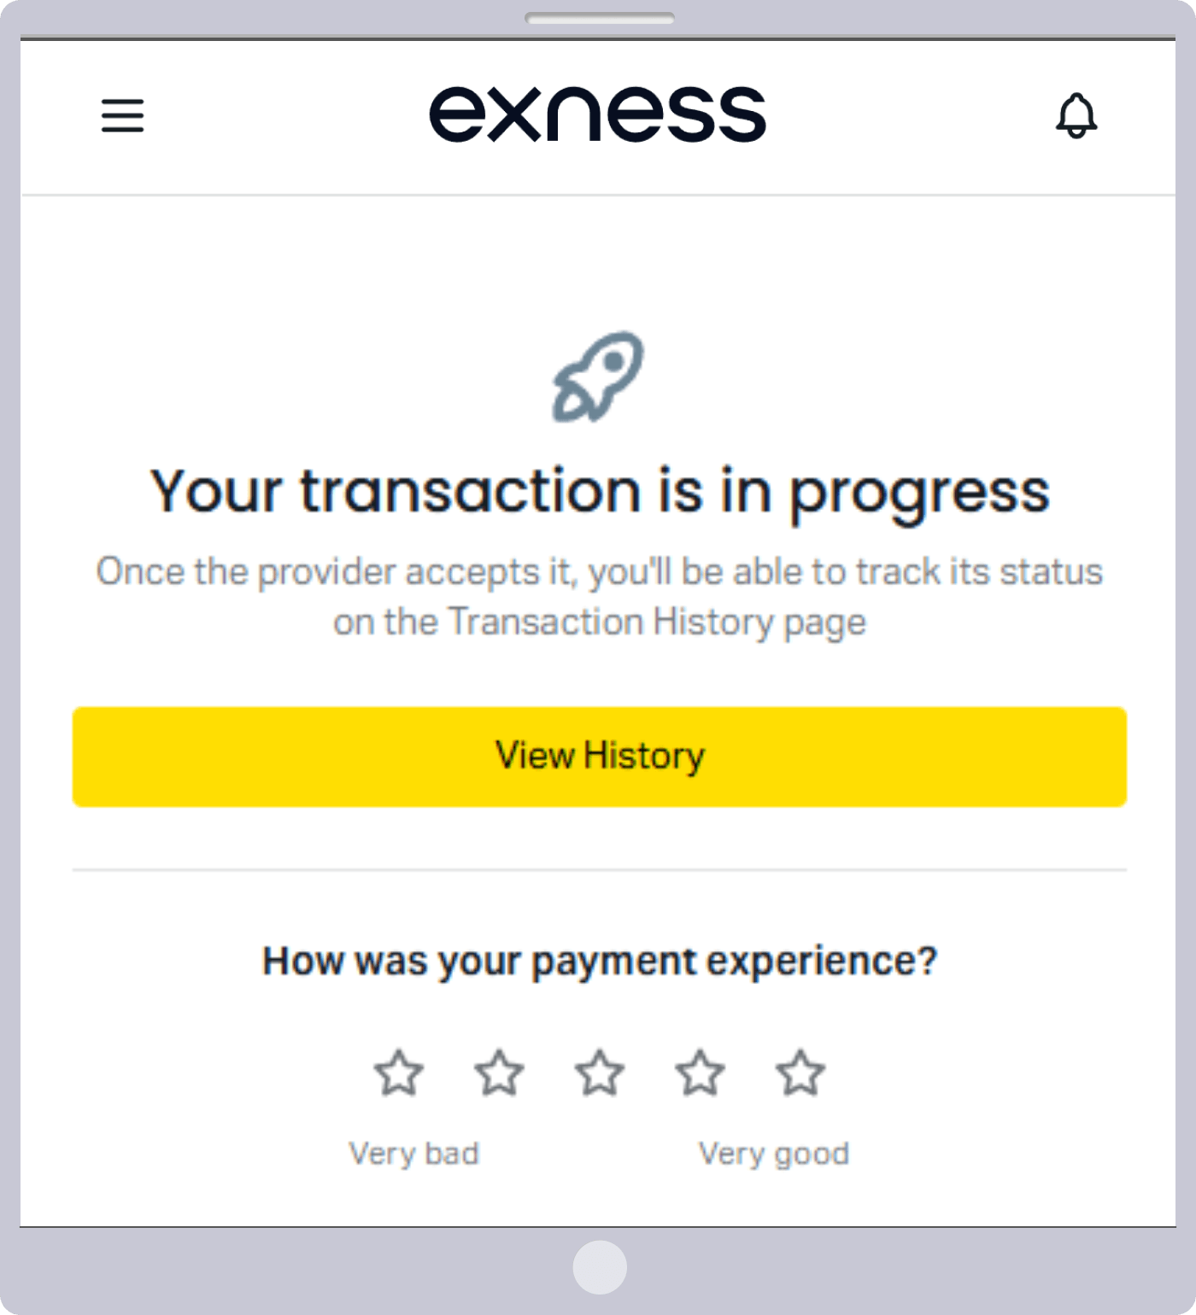Click the 'Very bad' rating label
This screenshot has height=1315, width=1196.
point(414,1154)
